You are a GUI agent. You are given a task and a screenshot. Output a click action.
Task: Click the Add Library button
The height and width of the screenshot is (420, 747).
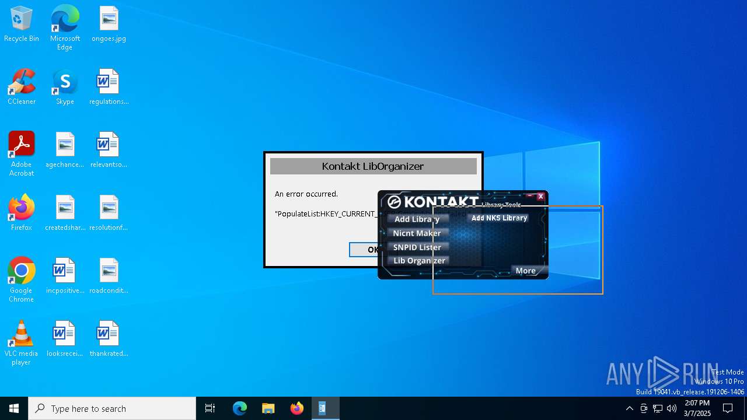pos(418,219)
